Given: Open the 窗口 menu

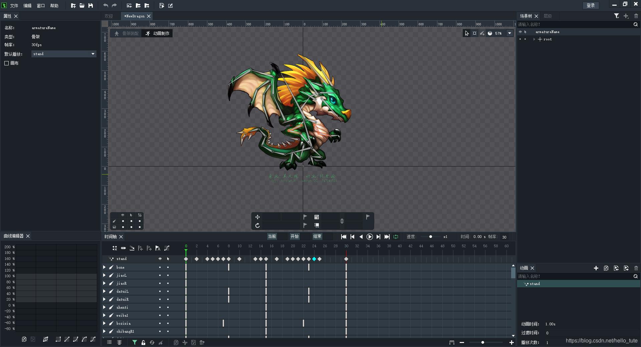Looking at the screenshot, I should point(41,6).
